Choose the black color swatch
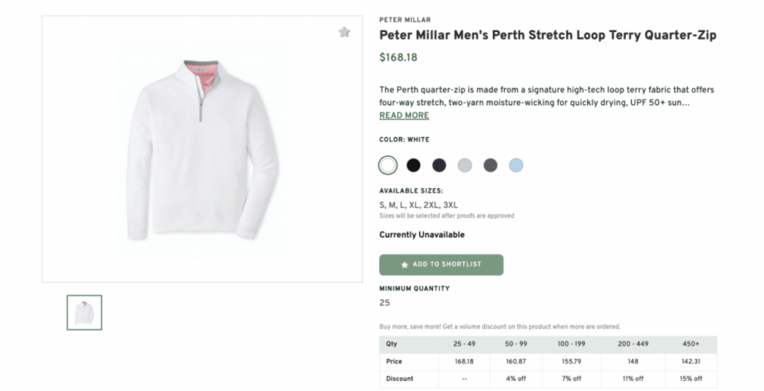 413,165
